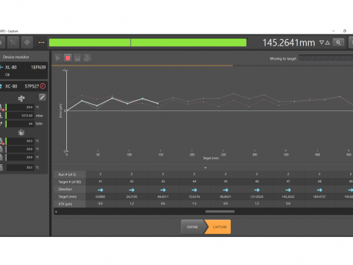This screenshot has width=353, height=265.
Task: Collapse the chart using the down chevron
Action: pyautogui.click(x=205, y=168)
